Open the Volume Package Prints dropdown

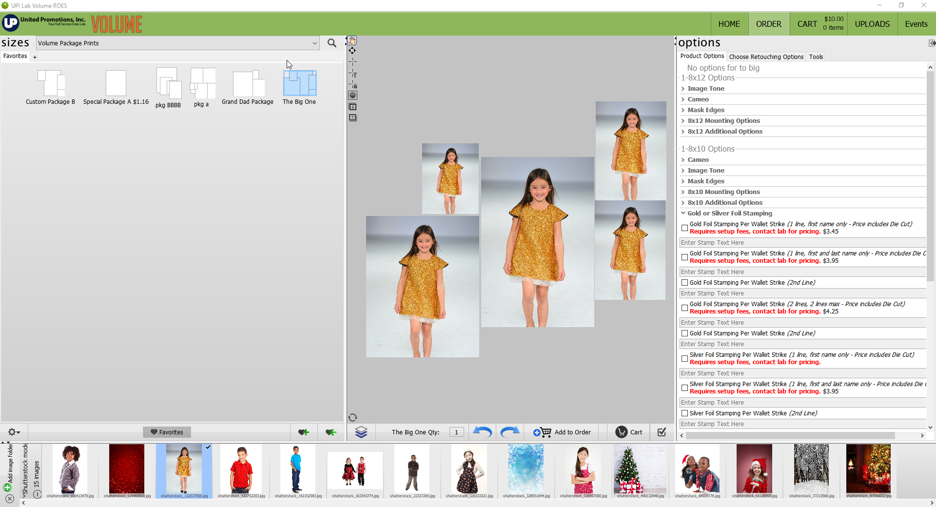(x=178, y=43)
